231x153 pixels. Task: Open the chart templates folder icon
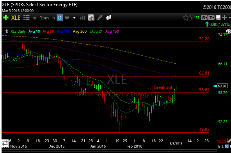pos(108,17)
